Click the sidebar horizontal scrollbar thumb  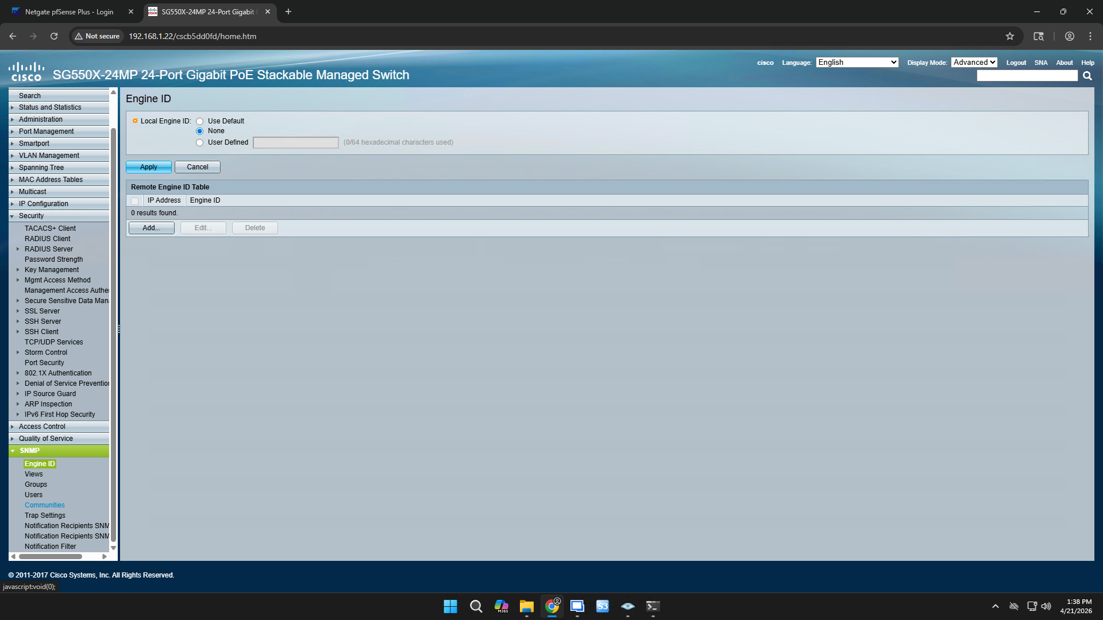pos(51,556)
